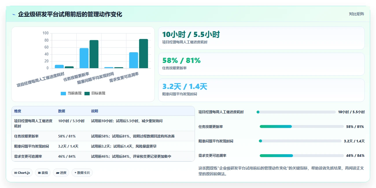Click the 阻塞问题平均发现时间 progress bar

(300, 141)
